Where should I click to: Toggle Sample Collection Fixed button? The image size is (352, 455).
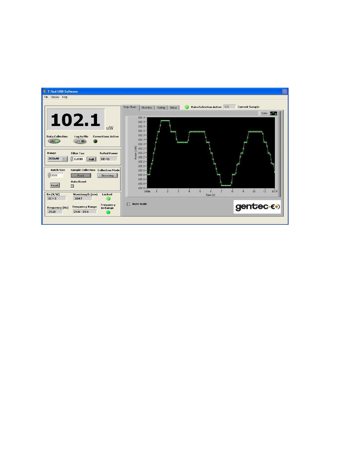point(81,176)
